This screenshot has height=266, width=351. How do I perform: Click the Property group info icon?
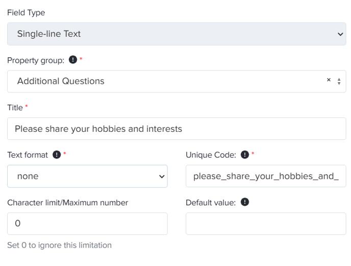pyautogui.click(x=73, y=60)
